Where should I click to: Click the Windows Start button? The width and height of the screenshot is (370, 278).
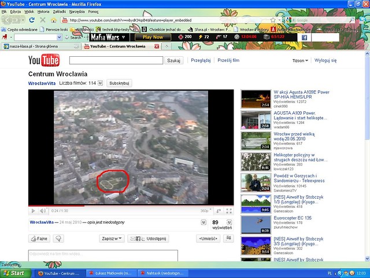click(x=16, y=273)
